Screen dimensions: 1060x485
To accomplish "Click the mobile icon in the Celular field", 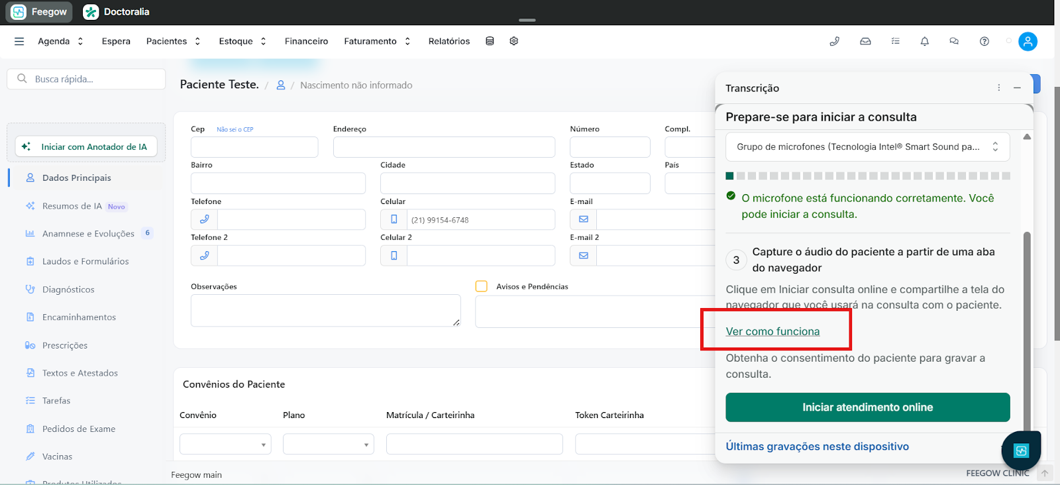I will (x=394, y=219).
